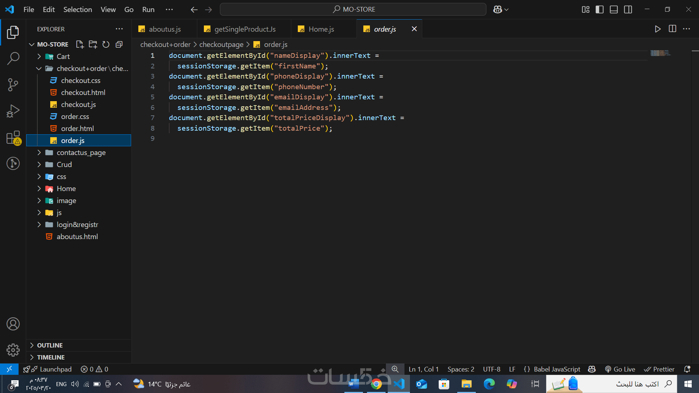This screenshot has width=699, height=393.
Task: Toggle the bottom panel visibility
Action: 614,9
